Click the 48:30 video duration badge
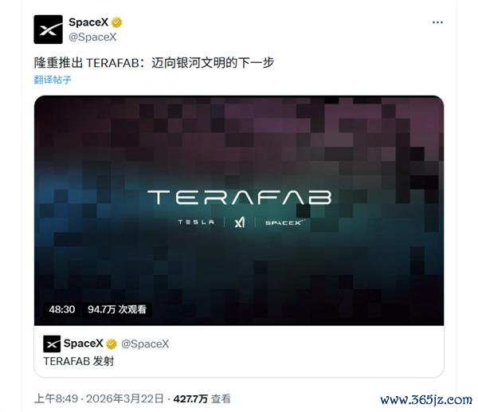478x412 pixels. 62,309
